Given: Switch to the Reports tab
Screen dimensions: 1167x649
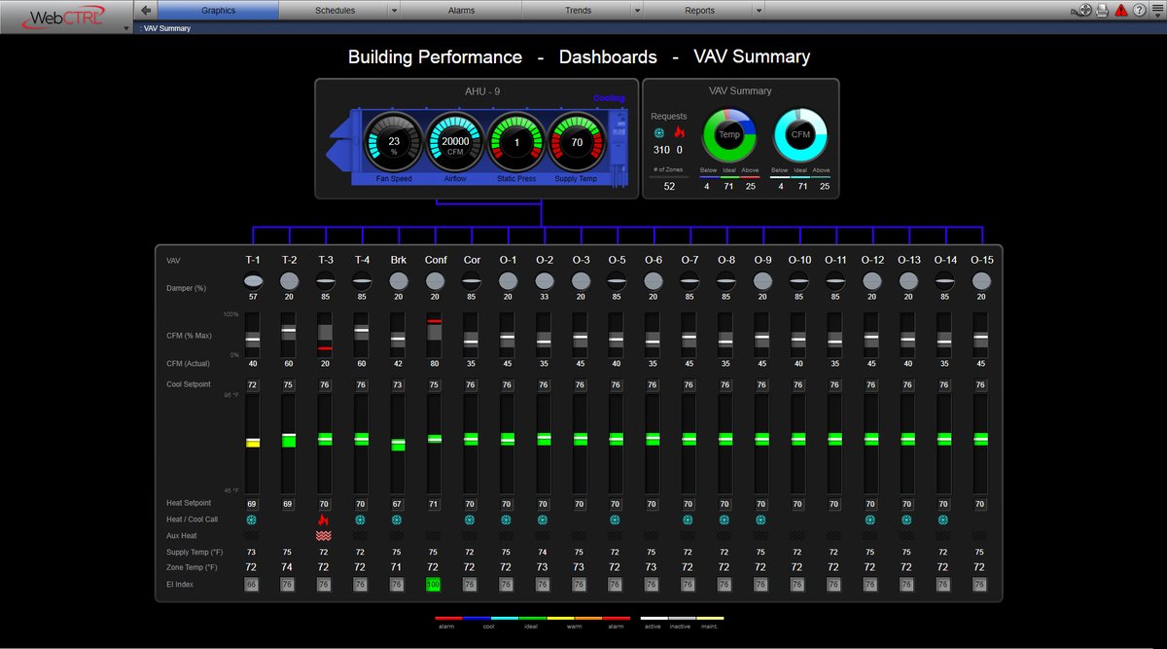Looking at the screenshot, I should 699,11.
